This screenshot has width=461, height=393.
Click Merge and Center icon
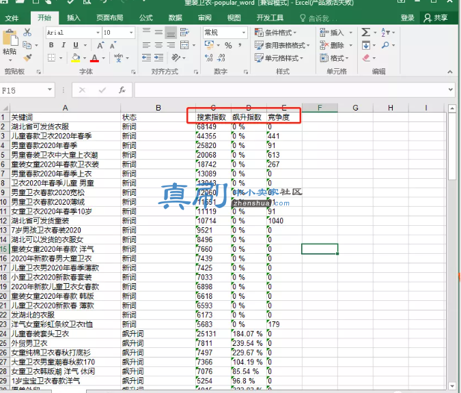[x=184, y=45]
